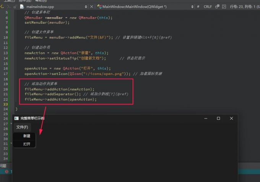Maximize the 完整菜单栏示例 window

click(218, 119)
